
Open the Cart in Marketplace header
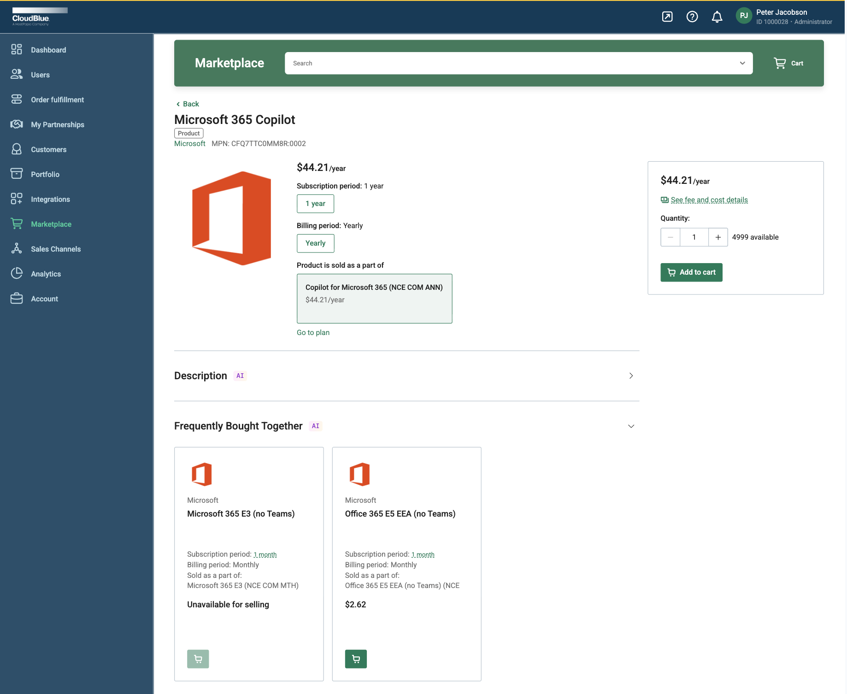click(788, 63)
